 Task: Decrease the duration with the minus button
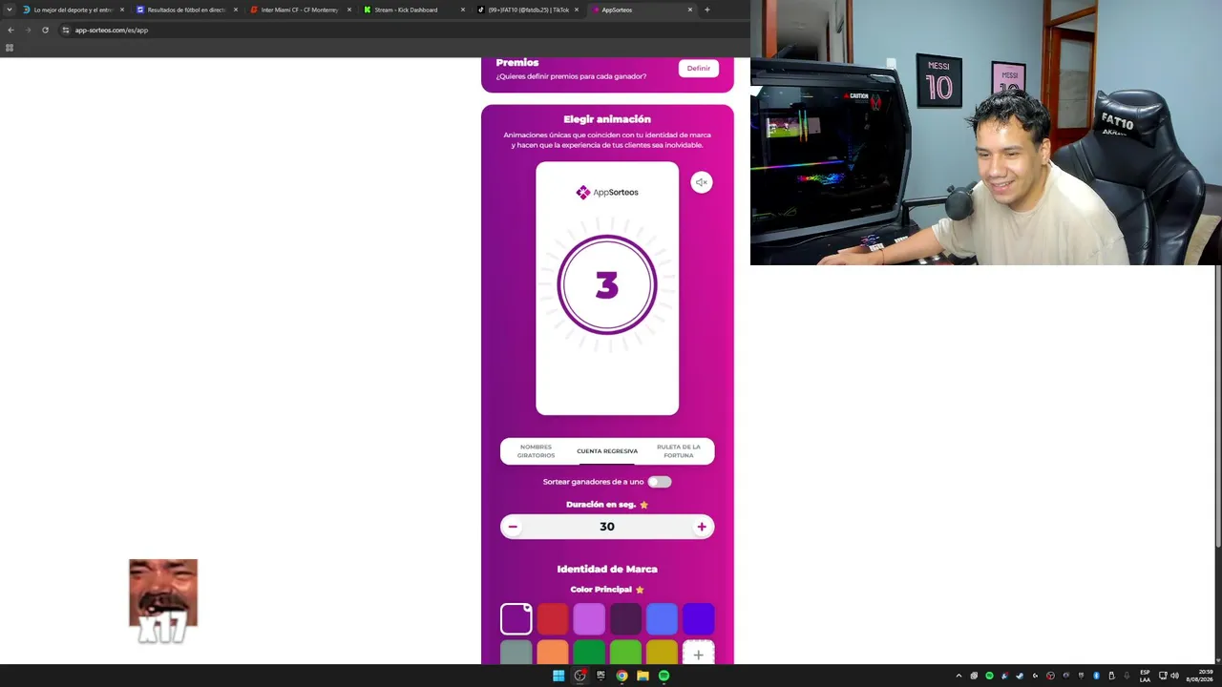click(513, 527)
